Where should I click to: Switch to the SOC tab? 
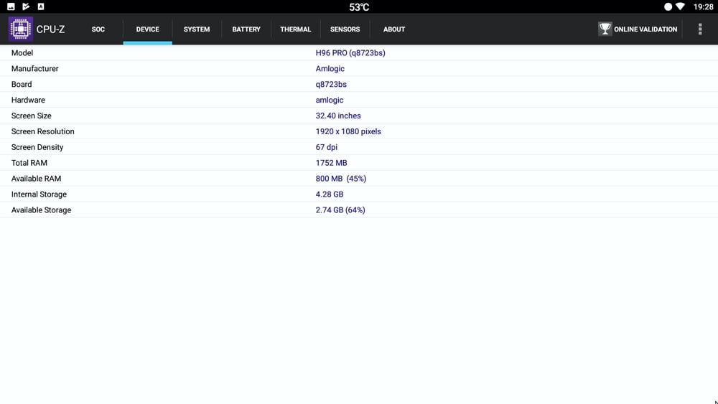coord(98,29)
